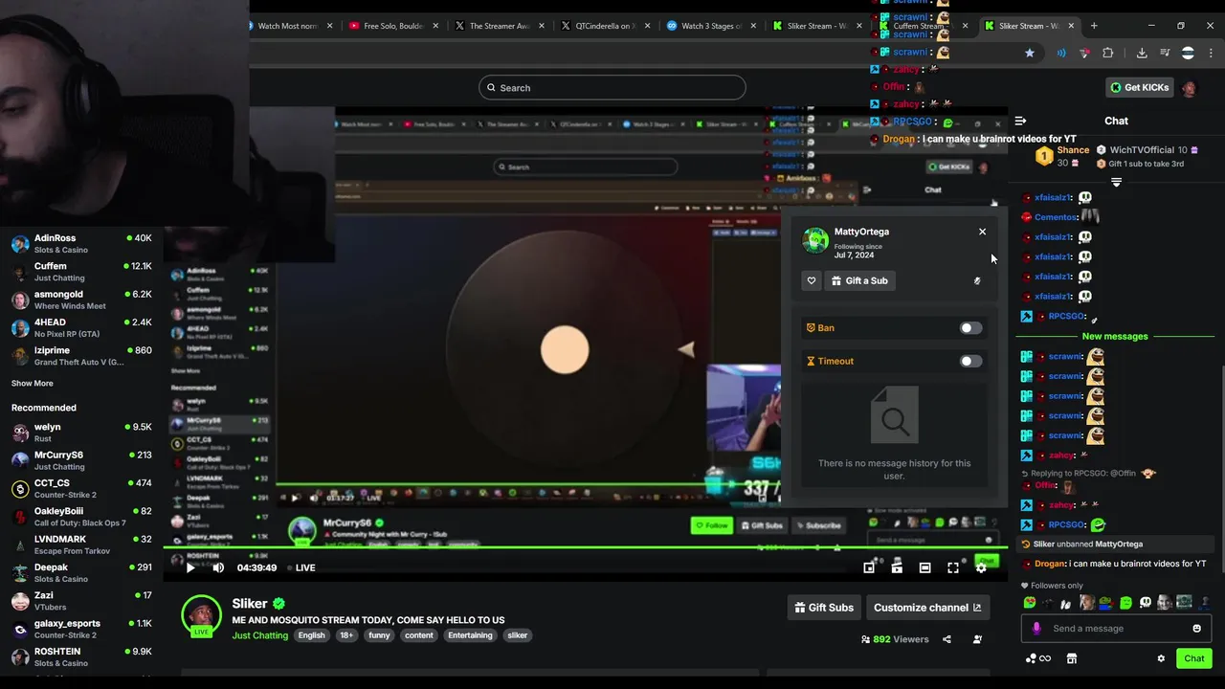The height and width of the screenshot is (689, 1225).
Task: Open 4HEAD channel in the sidebar
Action: (x=81, y=328)
